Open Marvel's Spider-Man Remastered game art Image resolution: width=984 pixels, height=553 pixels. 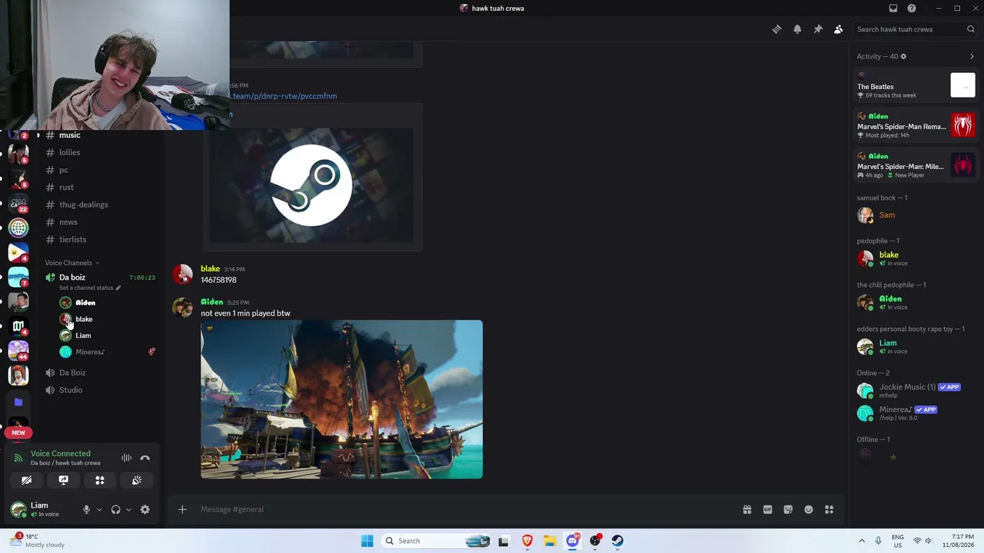962,124
